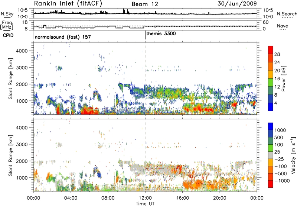Click the '04:00' time axis tick label

click(71, 198)
